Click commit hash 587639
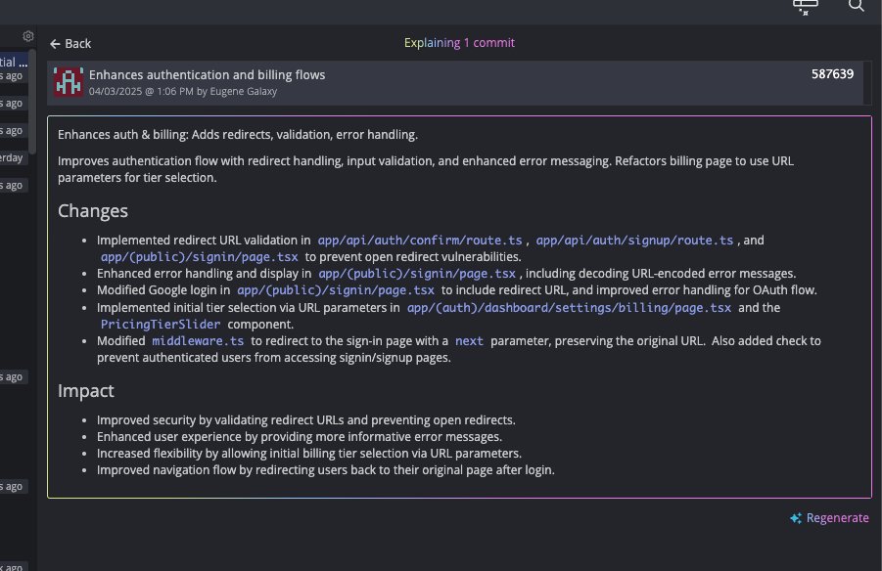This screenshot has height=571, width=882. [832, 74]
